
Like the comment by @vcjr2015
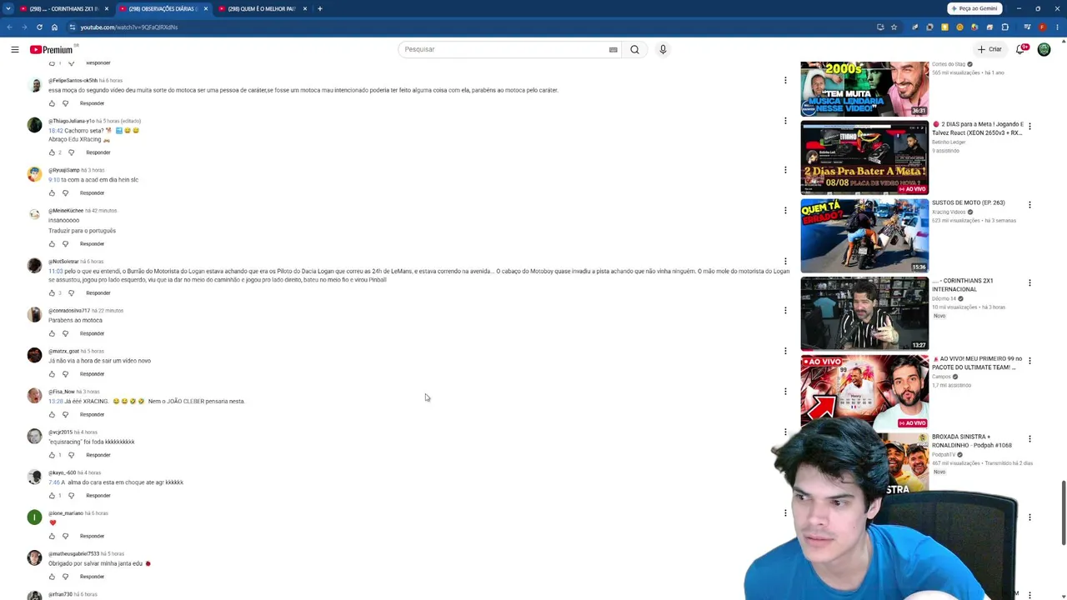(x=52, y=455)
